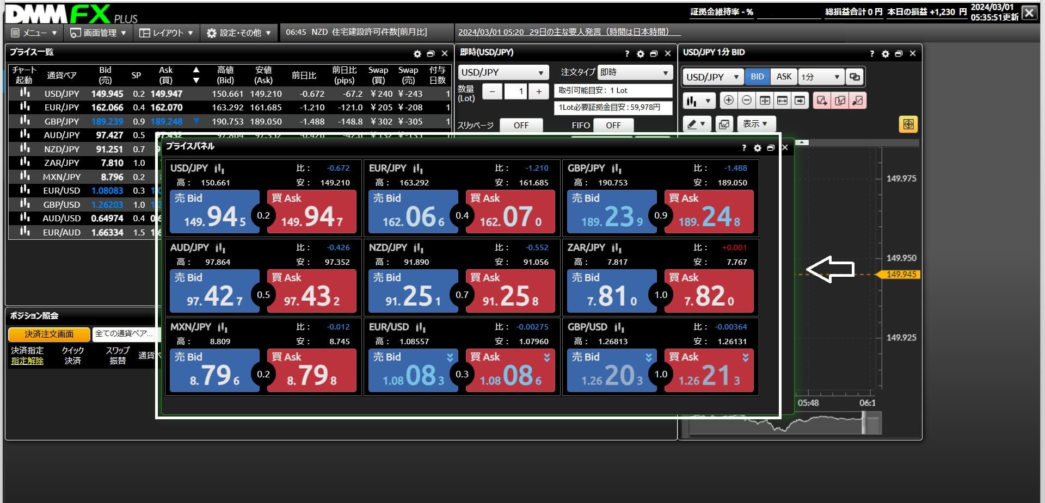
Task: Open chart for EUR/JPY in price list
Action: 24,107
